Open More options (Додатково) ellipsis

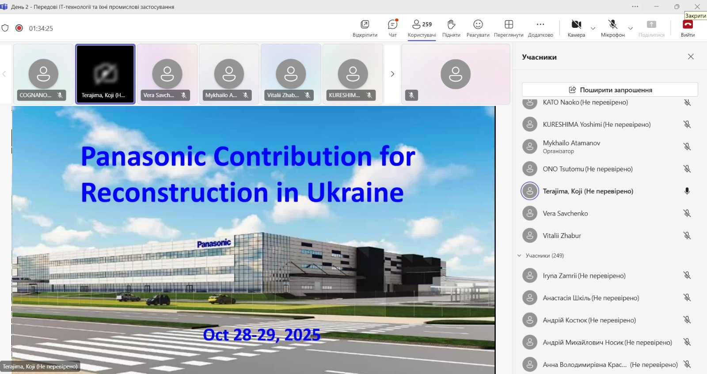coord(540,25)
